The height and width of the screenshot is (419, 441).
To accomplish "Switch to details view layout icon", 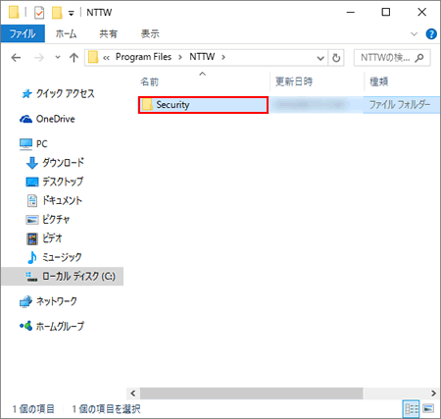I will (x=412, y=408).
